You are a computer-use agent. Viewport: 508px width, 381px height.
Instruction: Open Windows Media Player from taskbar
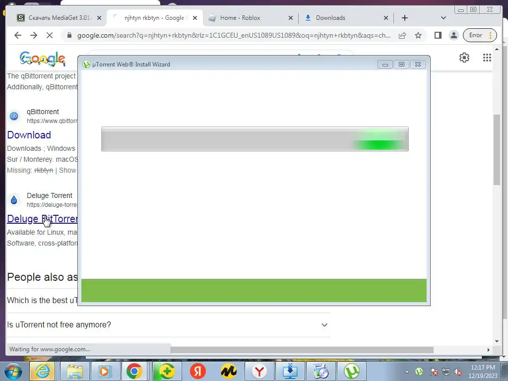point(104,371)
